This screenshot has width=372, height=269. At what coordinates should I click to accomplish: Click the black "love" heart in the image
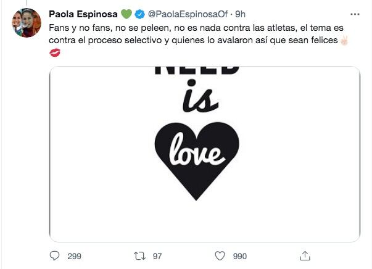(197, 155)
